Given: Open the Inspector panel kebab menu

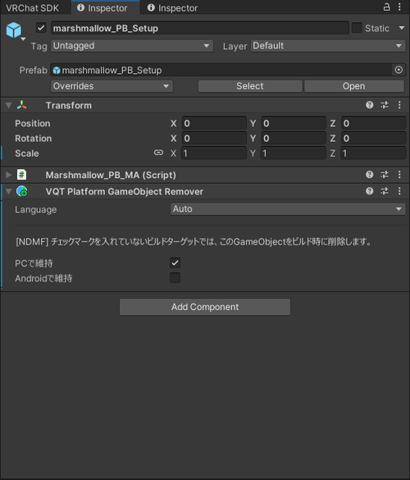Looking at the screenshot, I should click(399, 7).
